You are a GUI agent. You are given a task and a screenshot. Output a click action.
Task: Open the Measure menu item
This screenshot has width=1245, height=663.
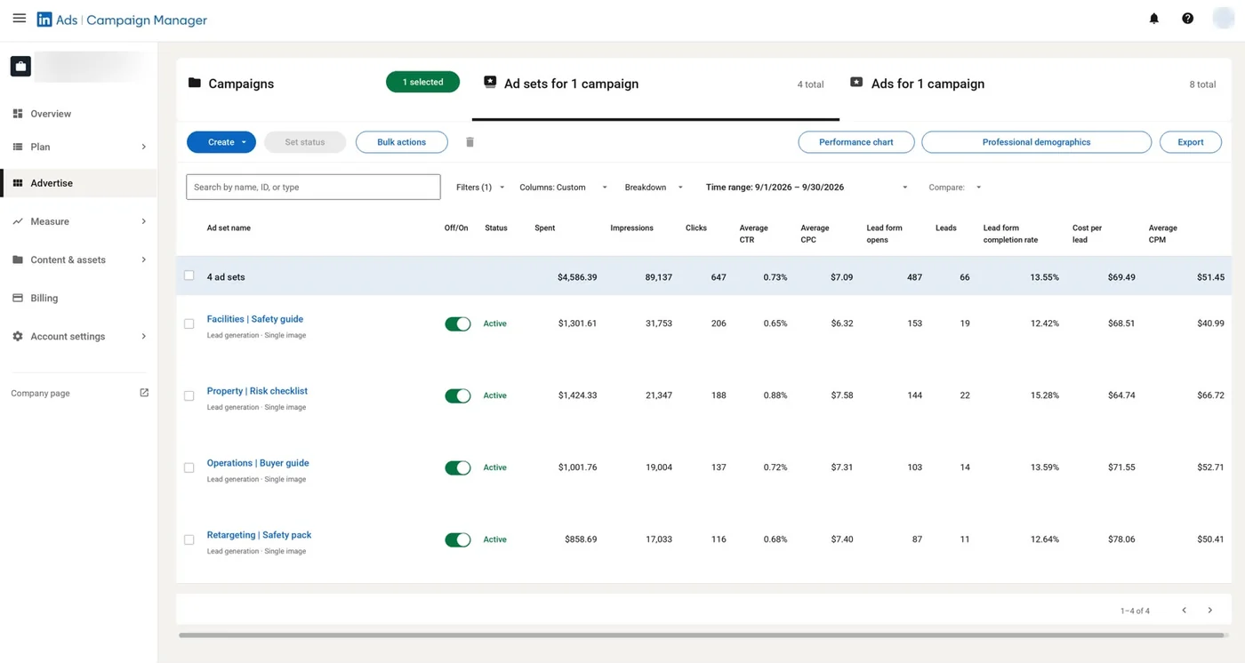tap(79, 221)
